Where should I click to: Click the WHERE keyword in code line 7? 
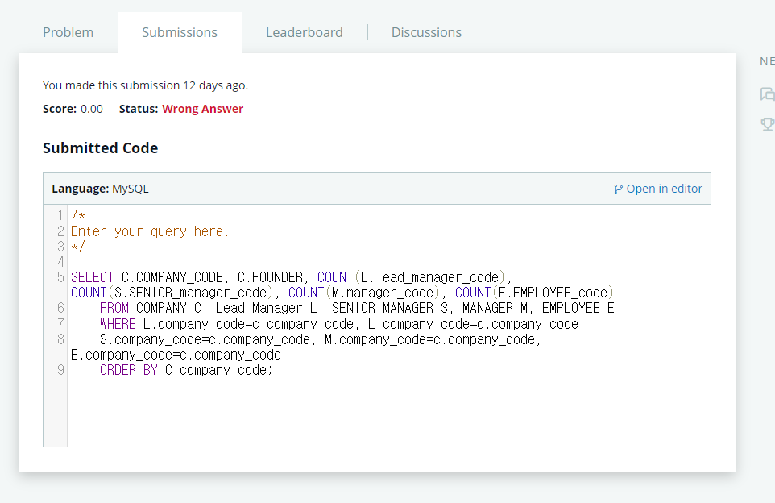[x=118, y=324]
